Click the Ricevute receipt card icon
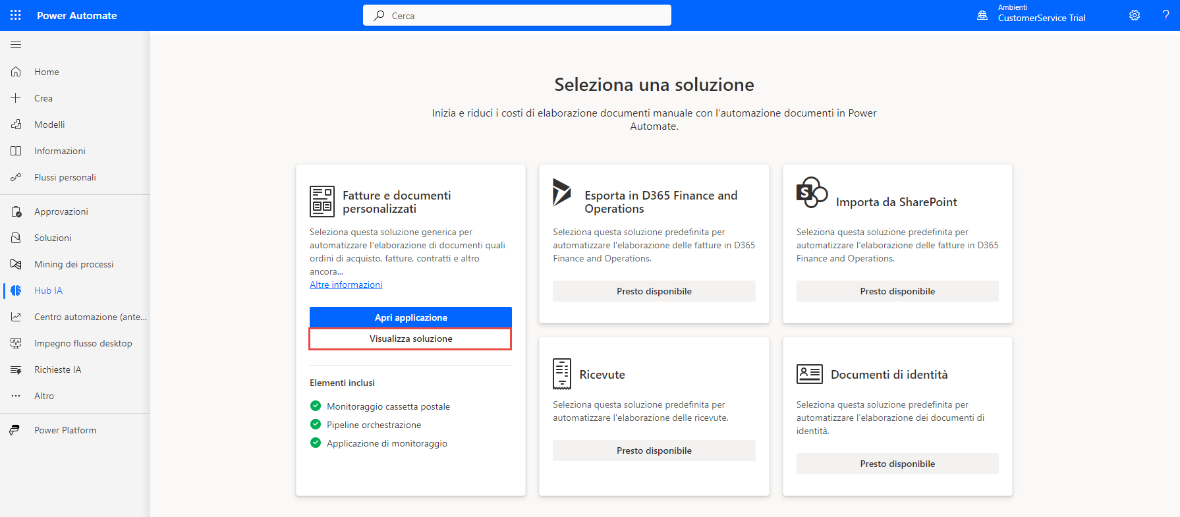 (x=562, y=374)
